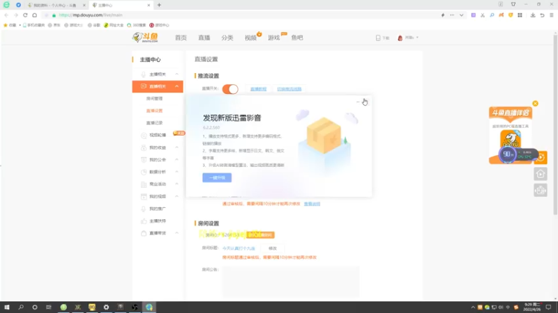
Task: Close the 迅雷影音 update popup
Action: (365, 102)
